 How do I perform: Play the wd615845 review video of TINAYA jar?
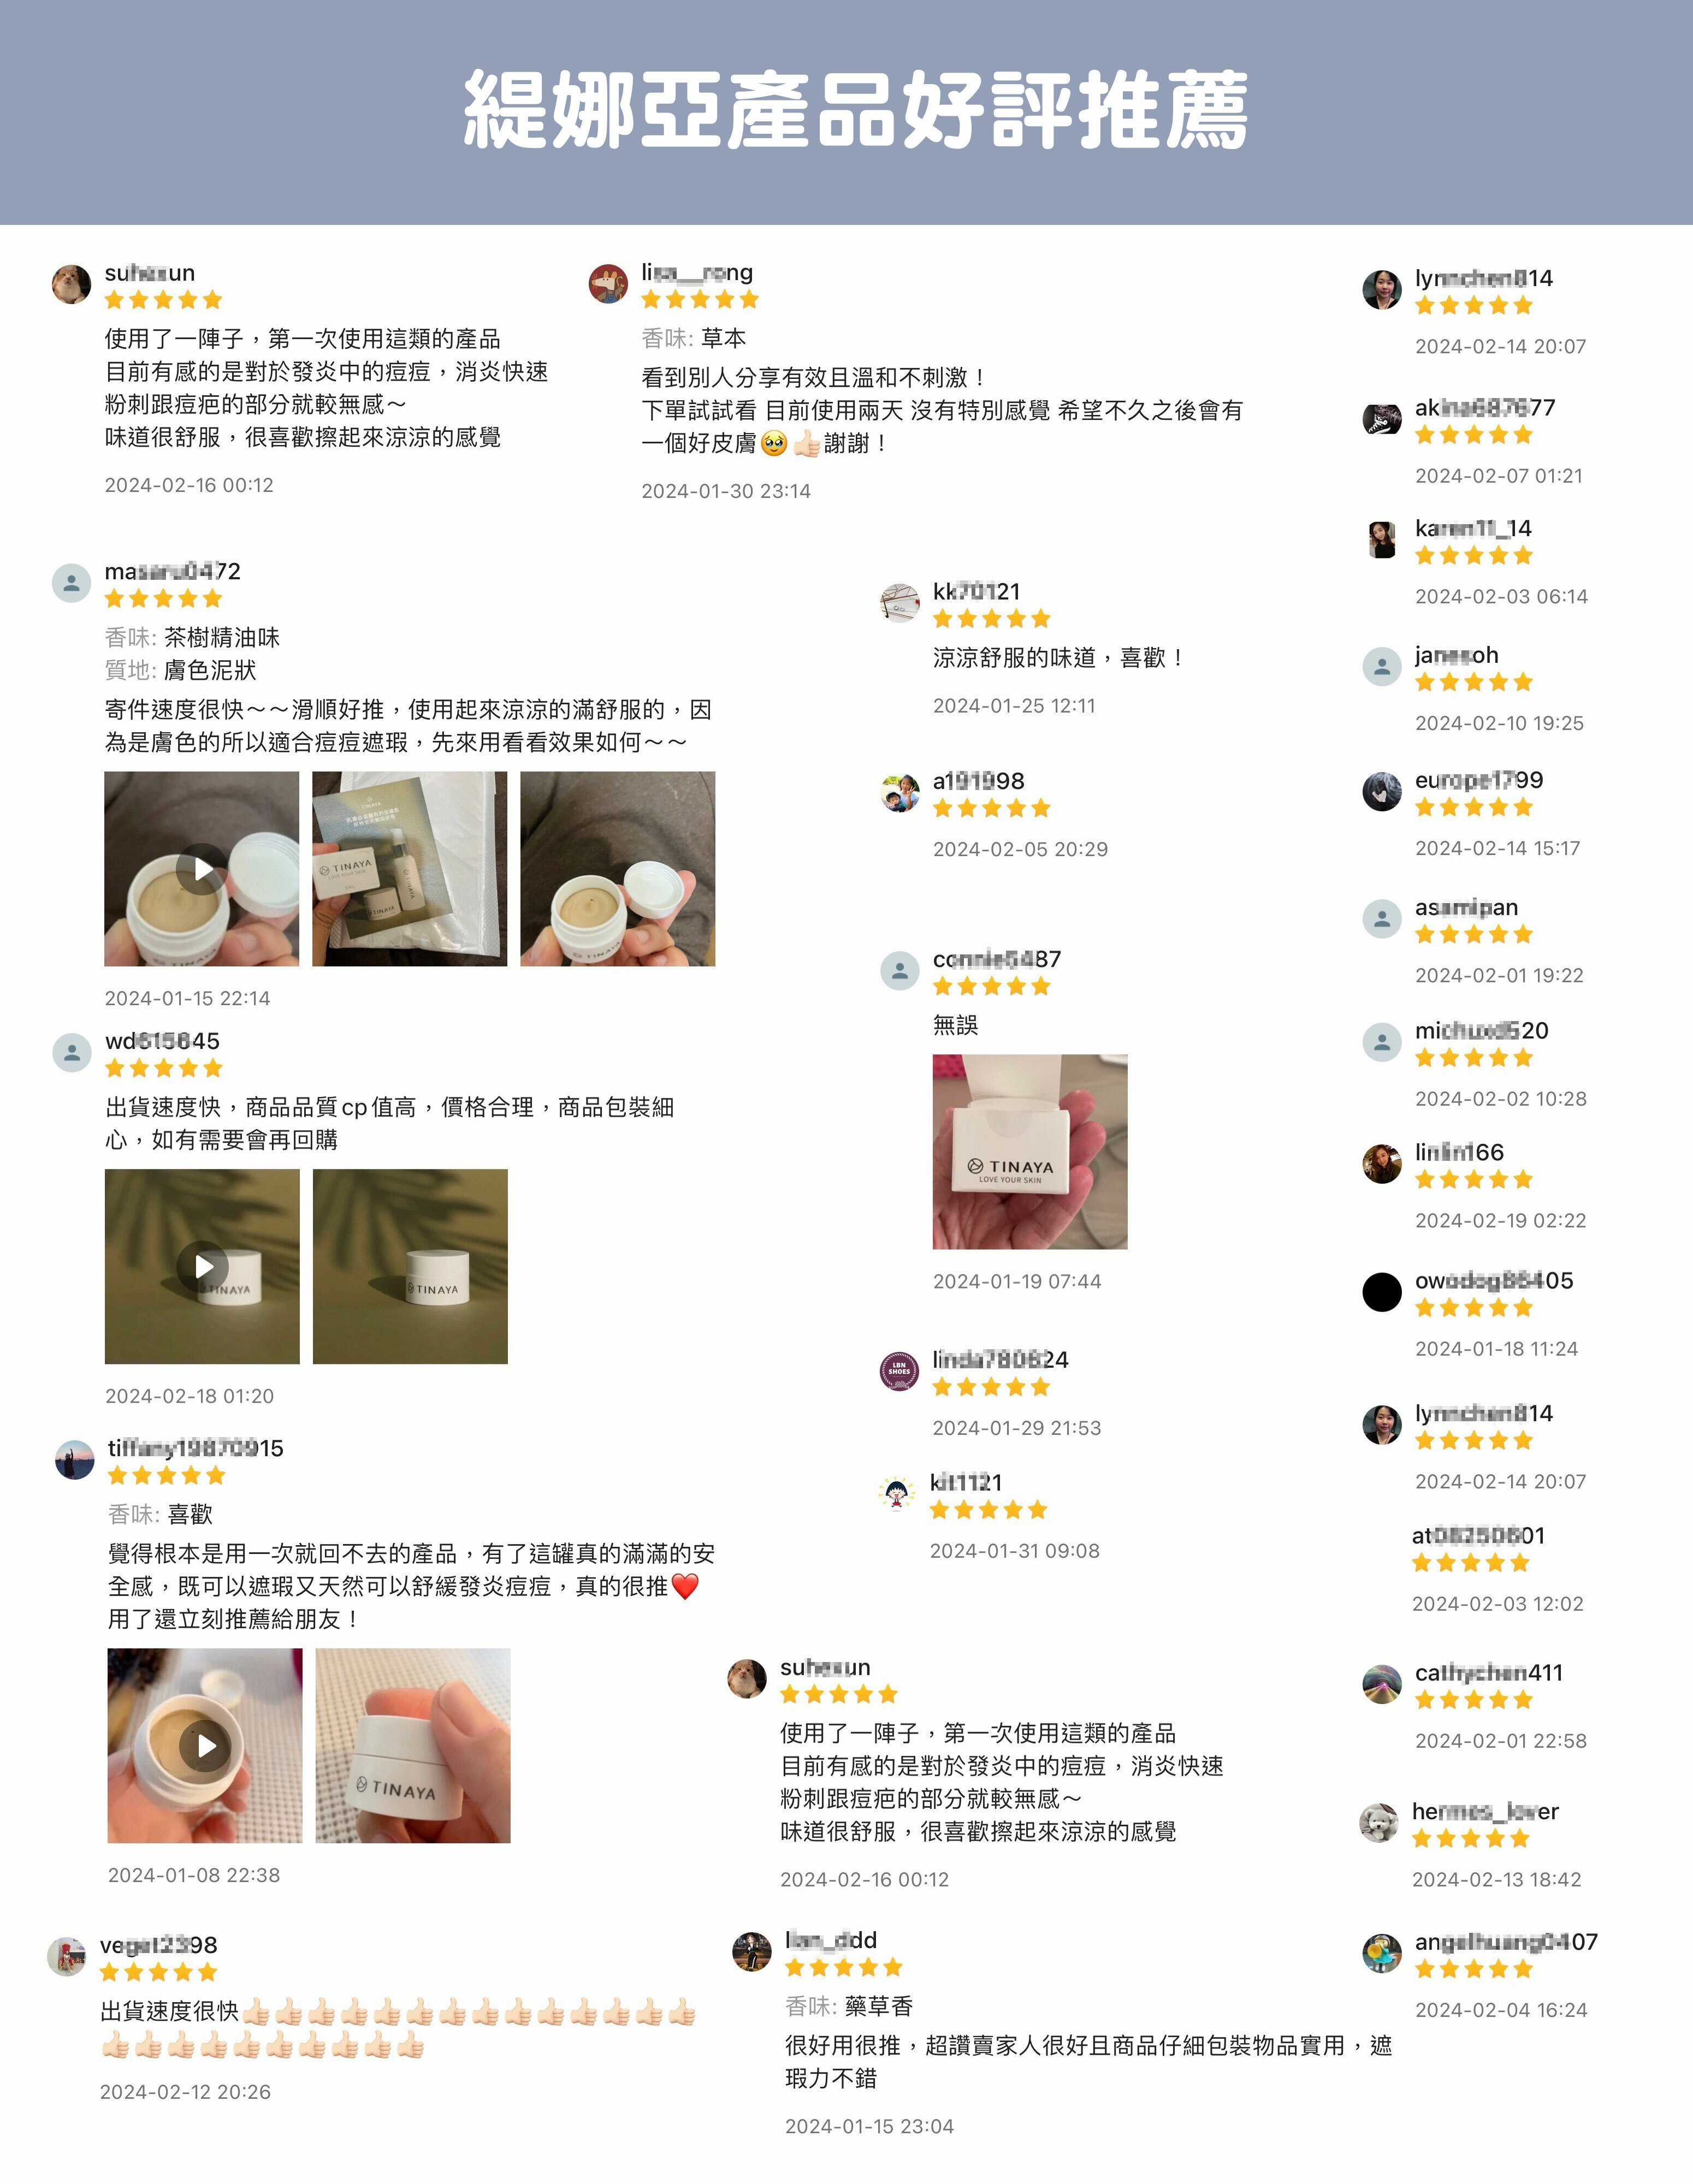[202, 1266]
